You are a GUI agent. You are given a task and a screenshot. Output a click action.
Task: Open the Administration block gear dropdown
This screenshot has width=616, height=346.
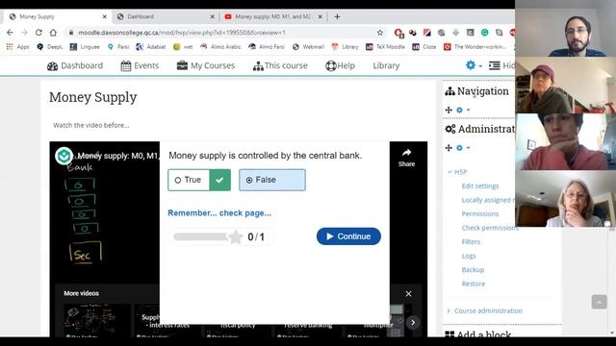[462, 148]
